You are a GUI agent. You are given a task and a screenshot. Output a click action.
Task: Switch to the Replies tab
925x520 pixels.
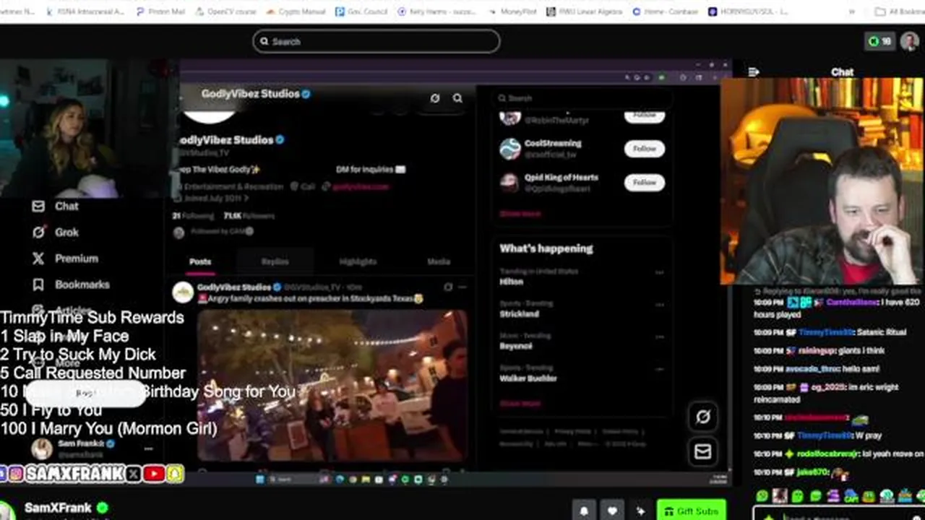pyautogui.click(x=275, y=261)
